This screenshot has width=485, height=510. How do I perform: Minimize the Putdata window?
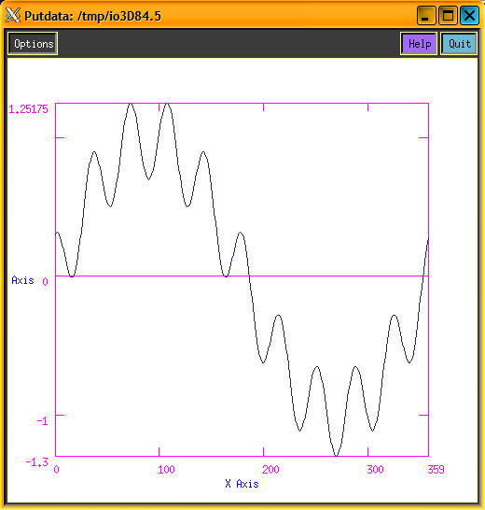(426, 15)
